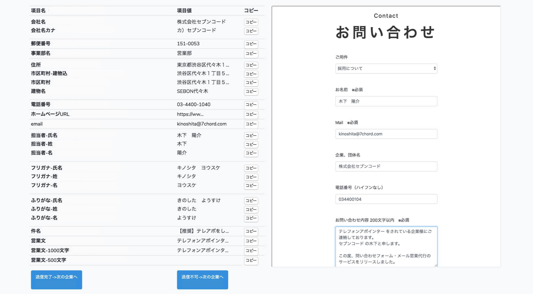533x294 pixels.
Task: Copy the 建物名 SEBON代々木 value
Action: click(x=251, y=91)
